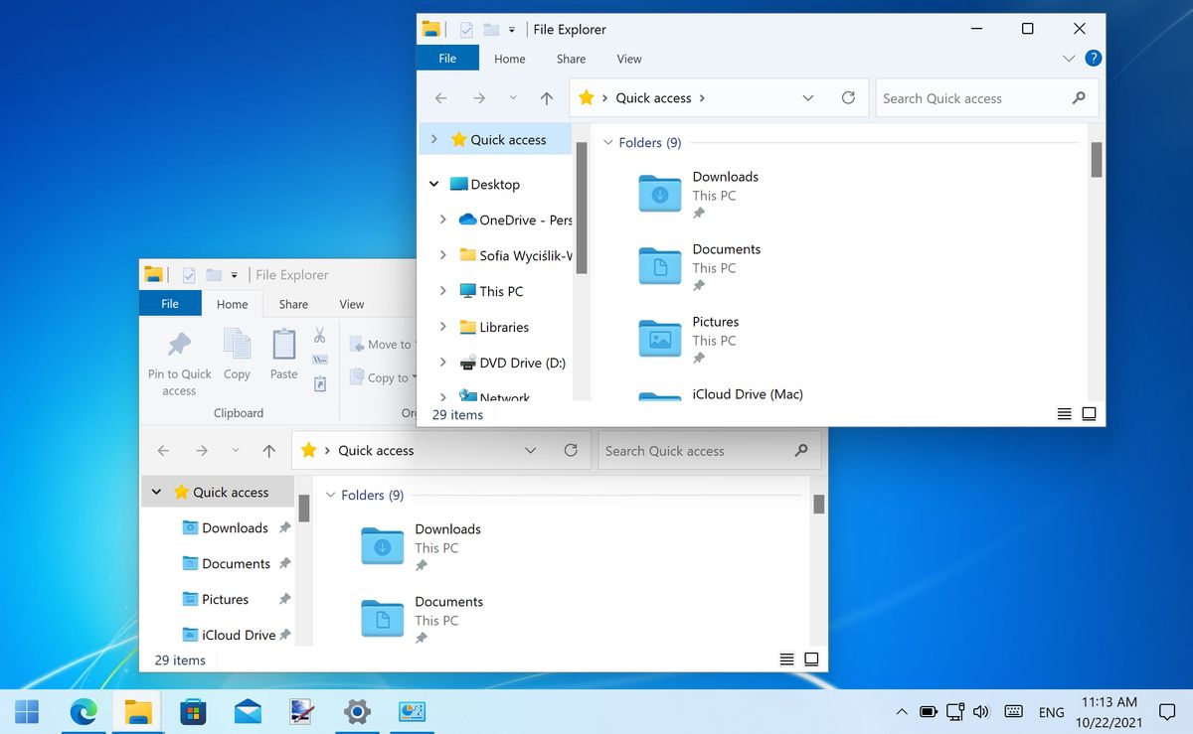Open Microsoft Store from the taskbar
The image size is (1193, 734).
click(x=192, y=712)
